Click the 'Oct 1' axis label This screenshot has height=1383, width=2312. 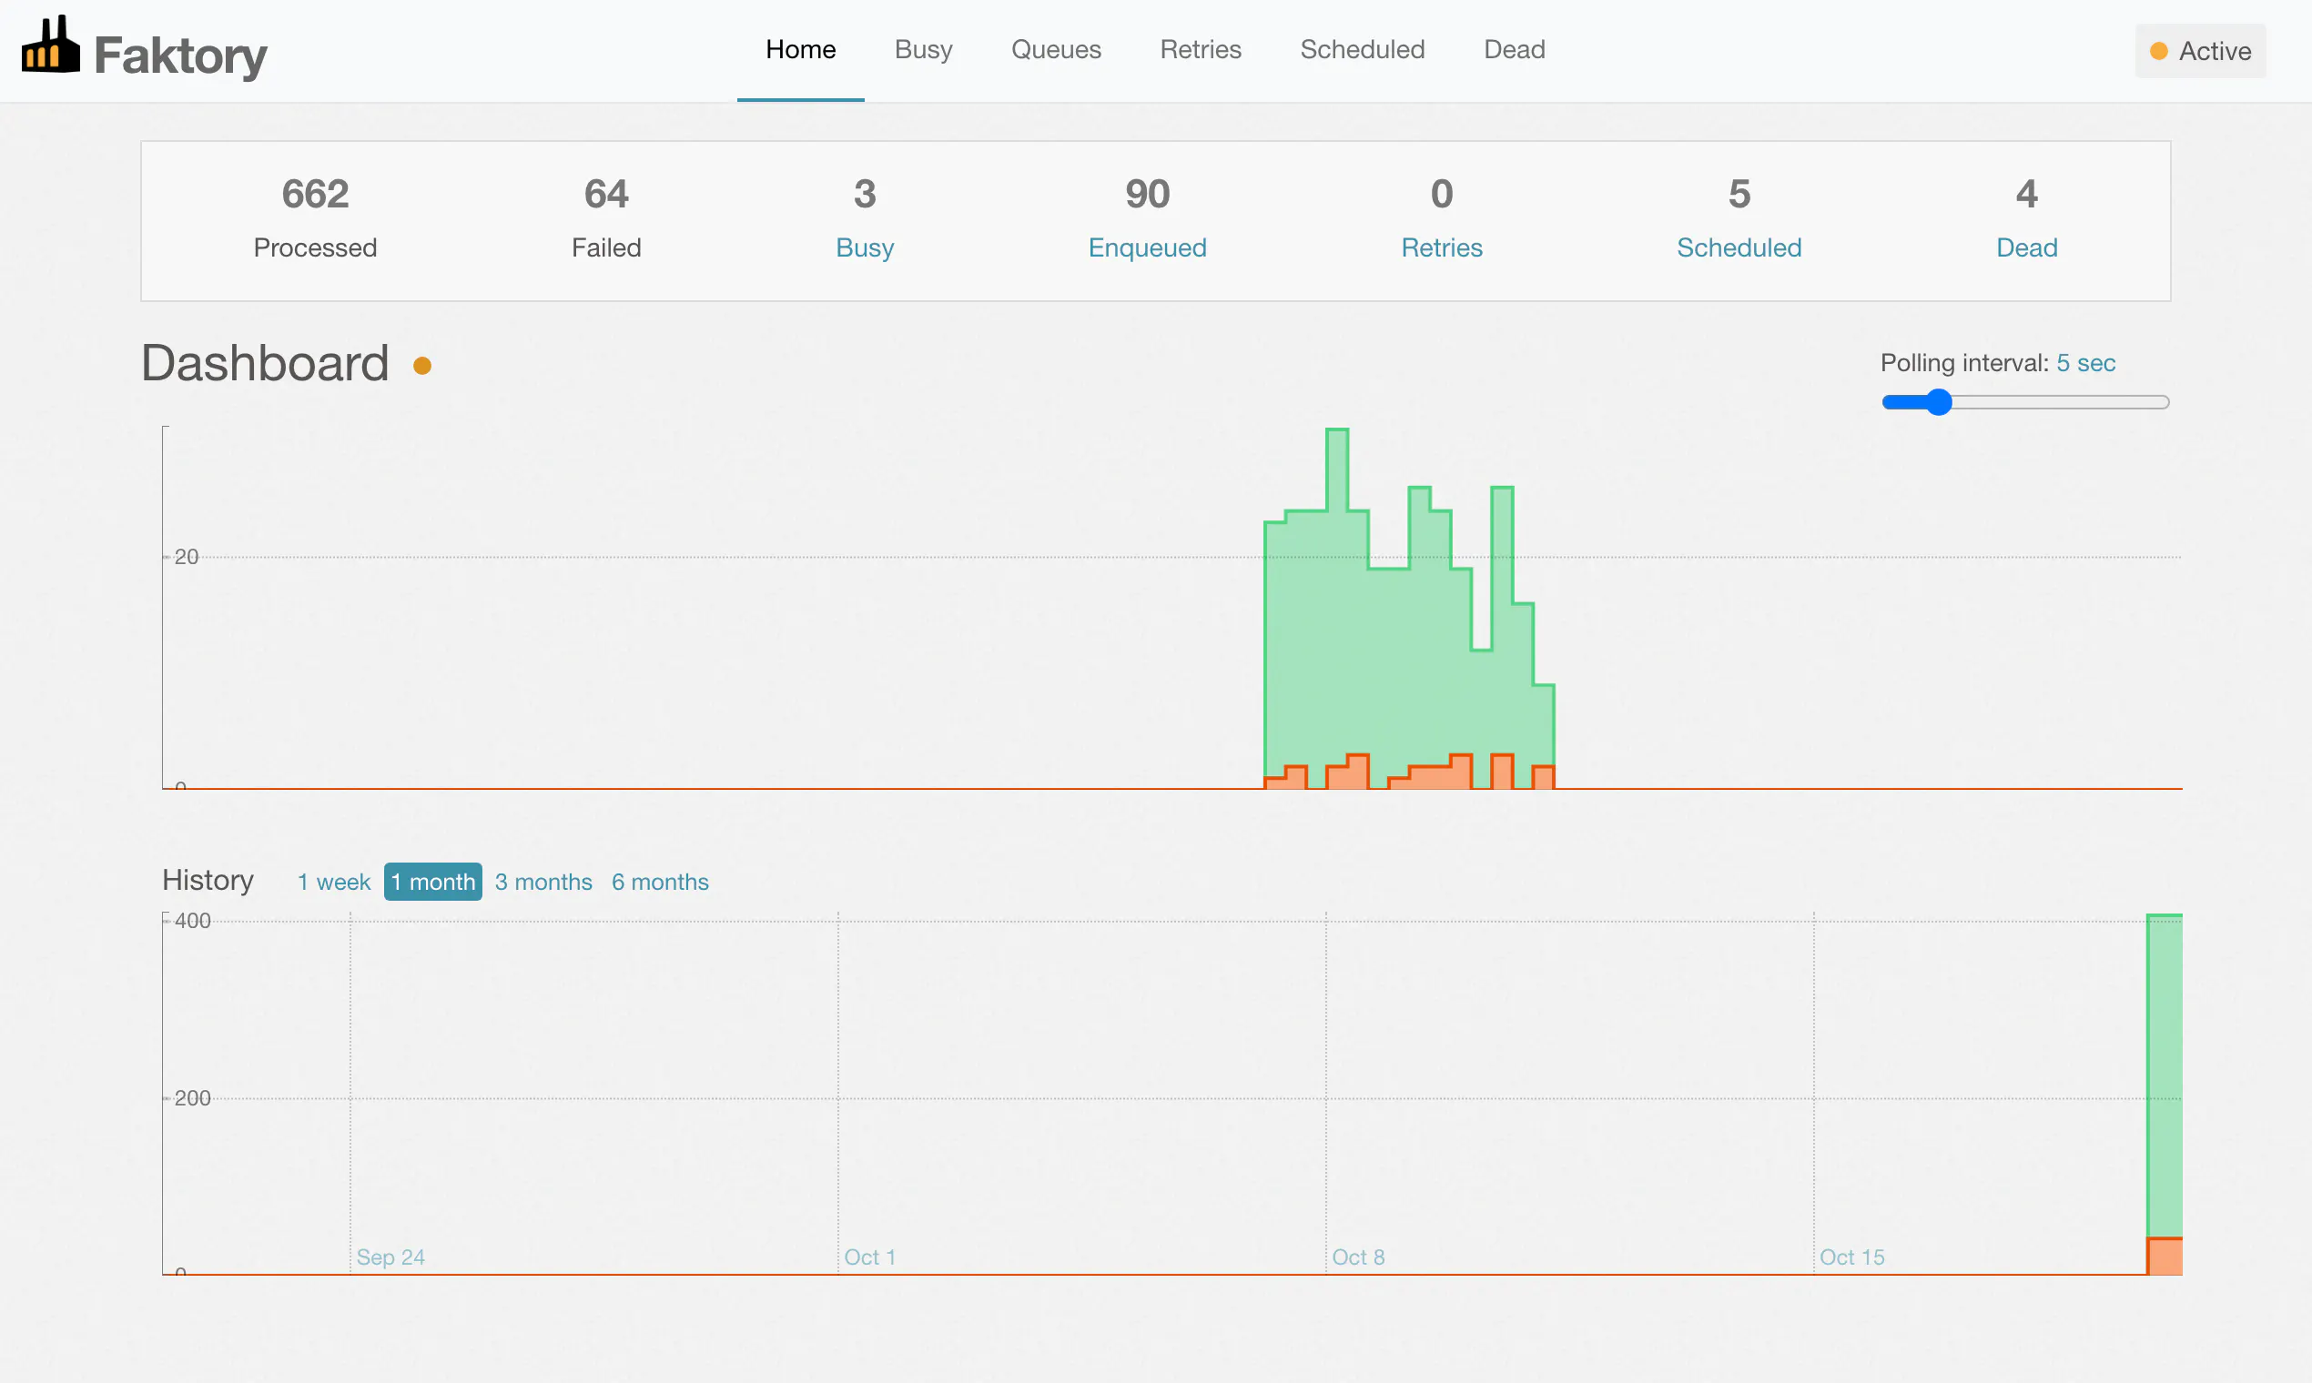tap(870, 1257)
